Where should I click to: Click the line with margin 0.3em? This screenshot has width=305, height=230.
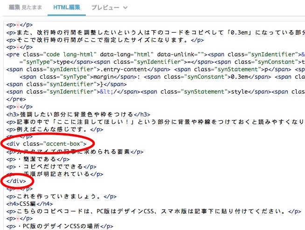[162, 77]
